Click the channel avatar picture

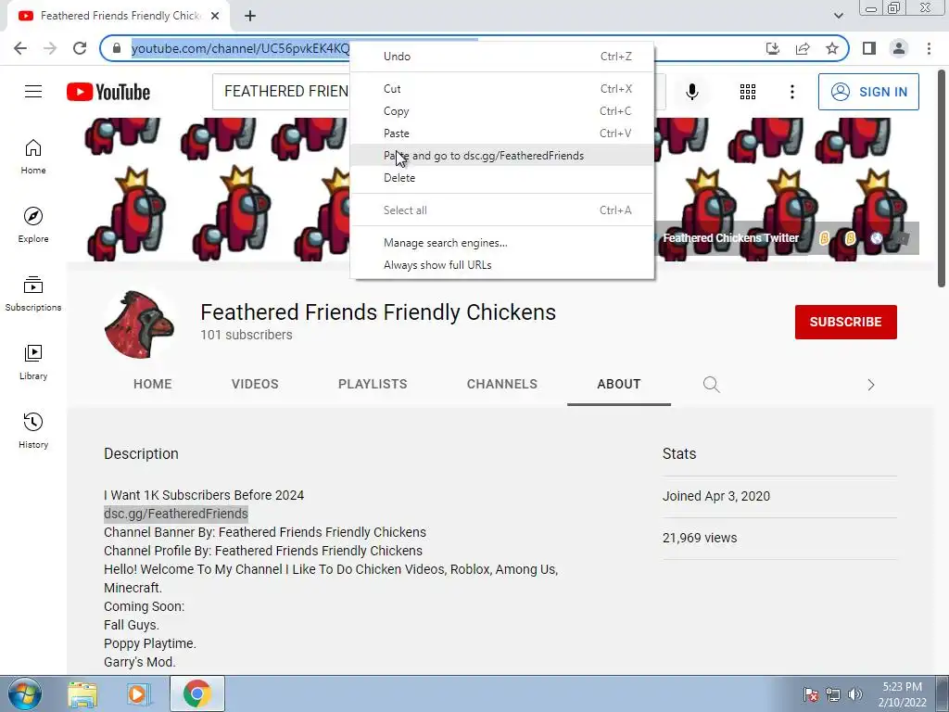pos(140,325)
